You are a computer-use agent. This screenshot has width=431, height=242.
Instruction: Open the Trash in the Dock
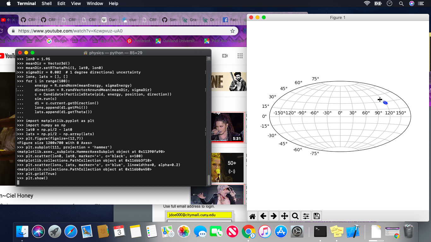click(x=409, y=232)
